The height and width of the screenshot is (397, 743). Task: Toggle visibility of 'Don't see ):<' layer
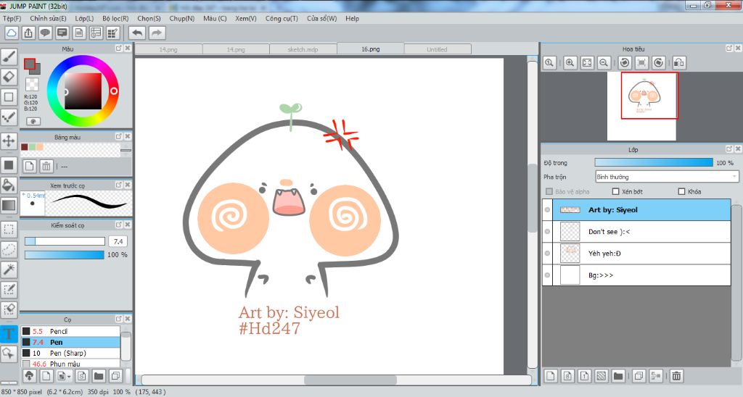click(x=548, y=231)
